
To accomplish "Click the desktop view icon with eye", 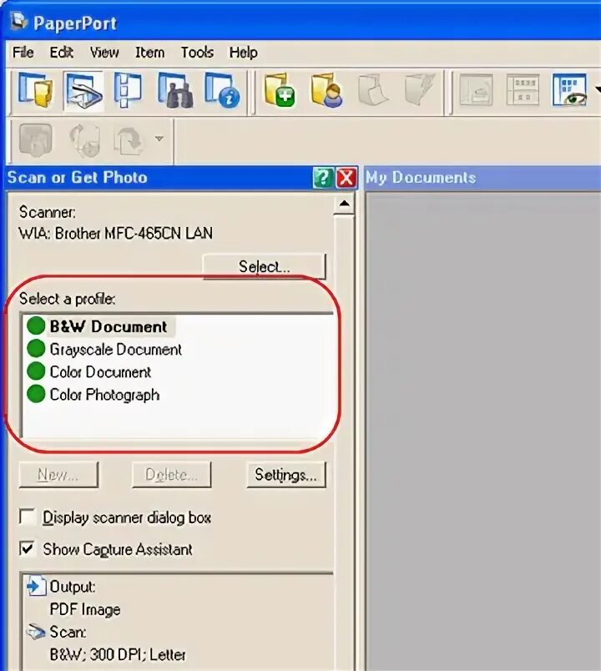I will (x=570, y=90).
